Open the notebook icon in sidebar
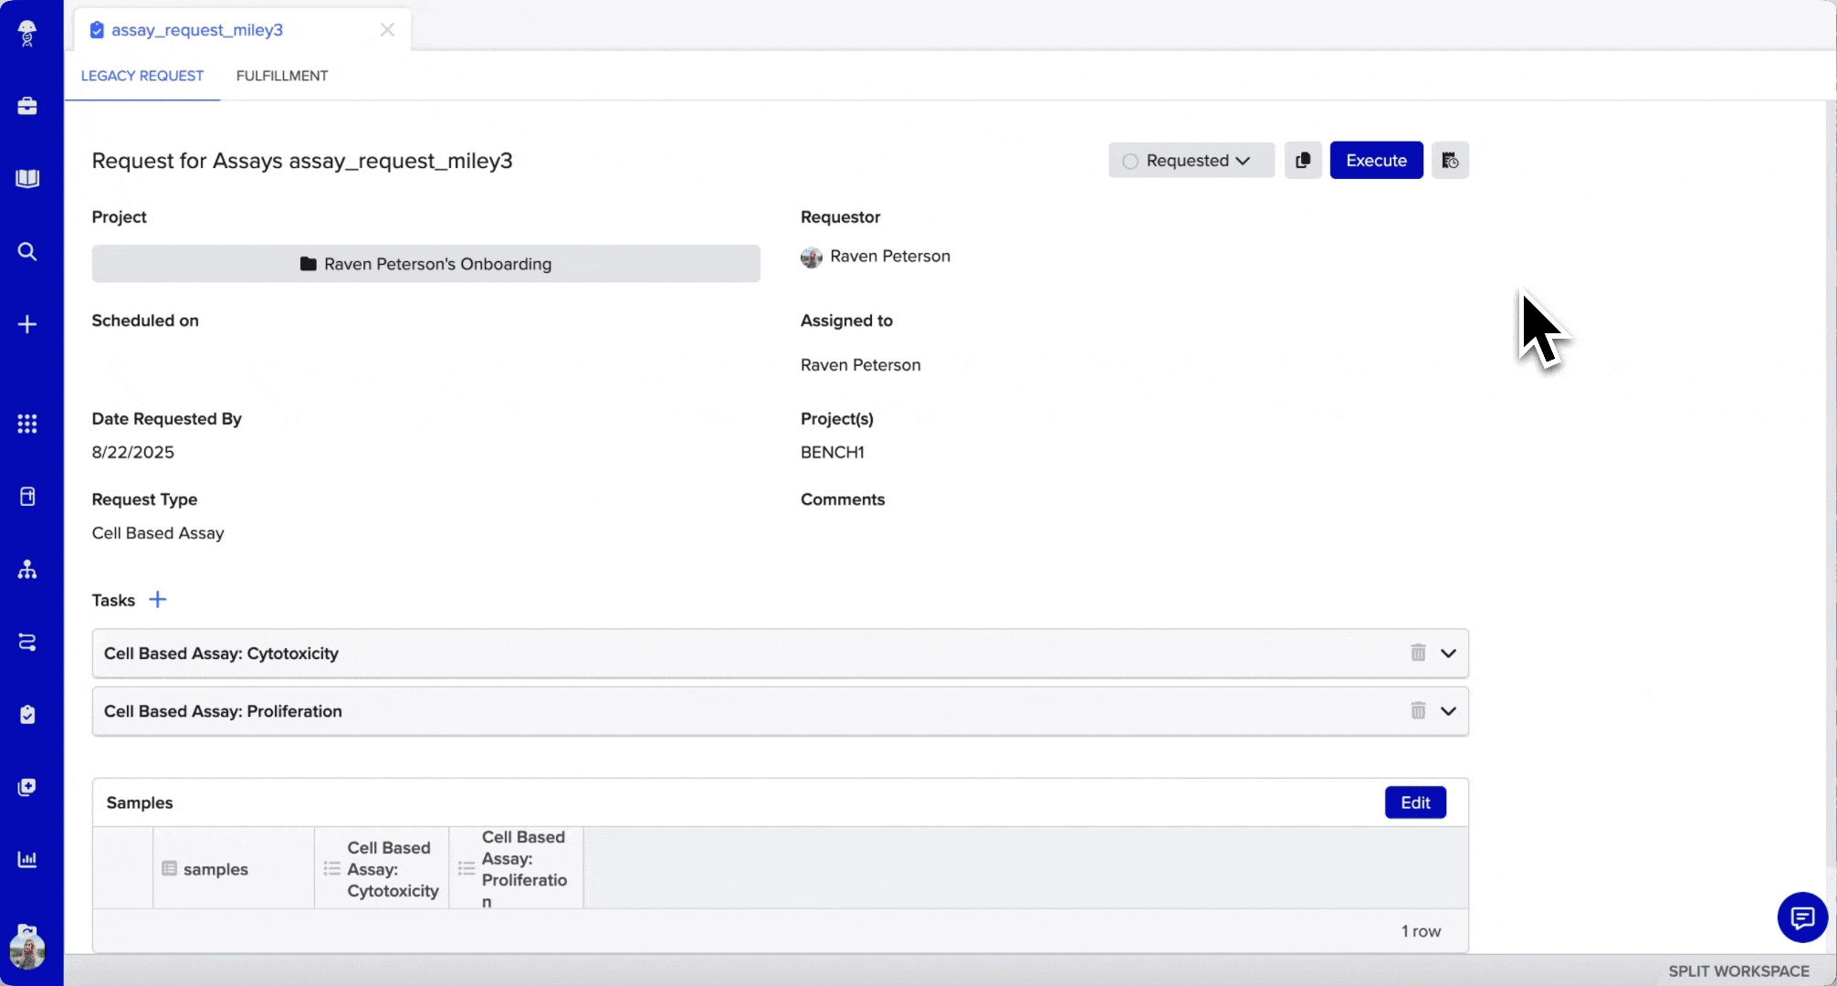The height and width of the screenshot is (986, 1837). pos(27,178)
